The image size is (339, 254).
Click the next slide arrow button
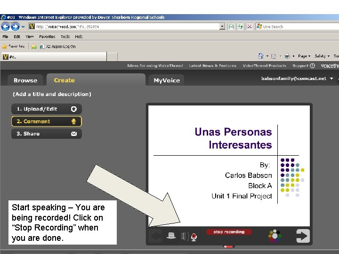[303, 236]
